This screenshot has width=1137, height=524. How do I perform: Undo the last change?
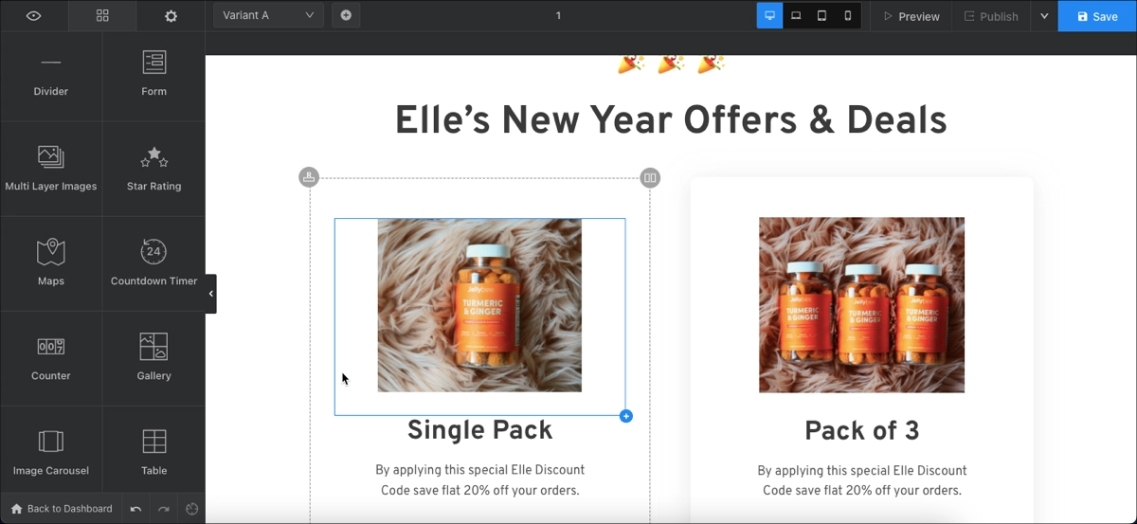135,509
